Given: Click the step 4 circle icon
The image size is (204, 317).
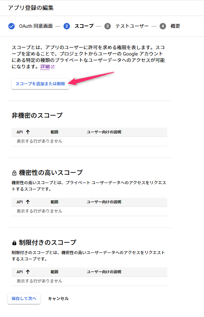Looking at the screenshot, I should [163, 26].
